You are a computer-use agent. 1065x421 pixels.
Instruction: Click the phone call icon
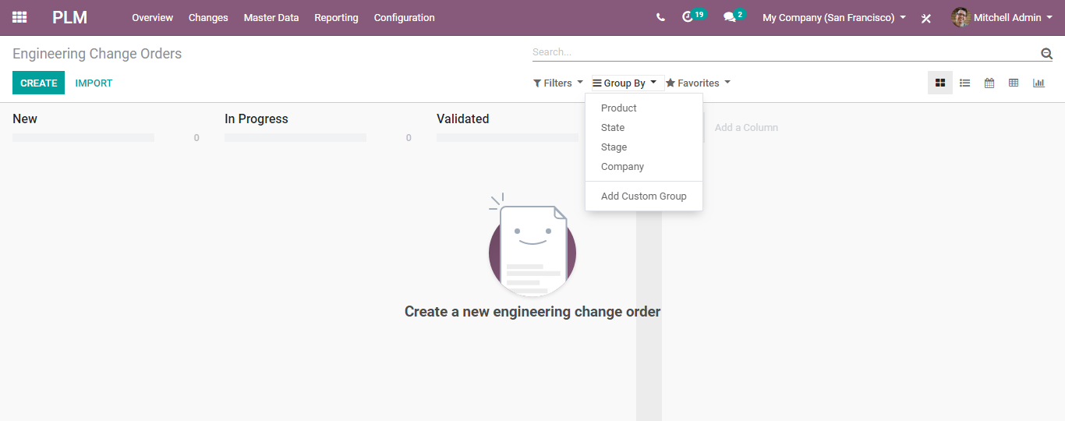(x=660, y=17)
